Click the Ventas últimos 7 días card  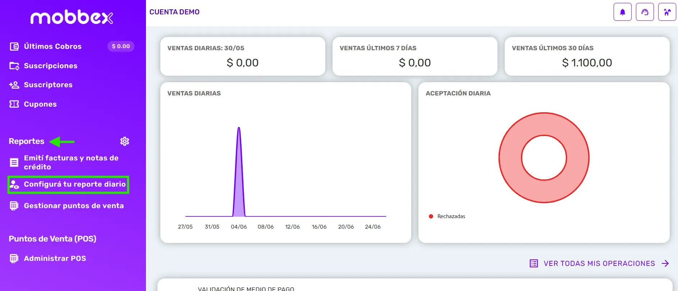coord(415,56)
